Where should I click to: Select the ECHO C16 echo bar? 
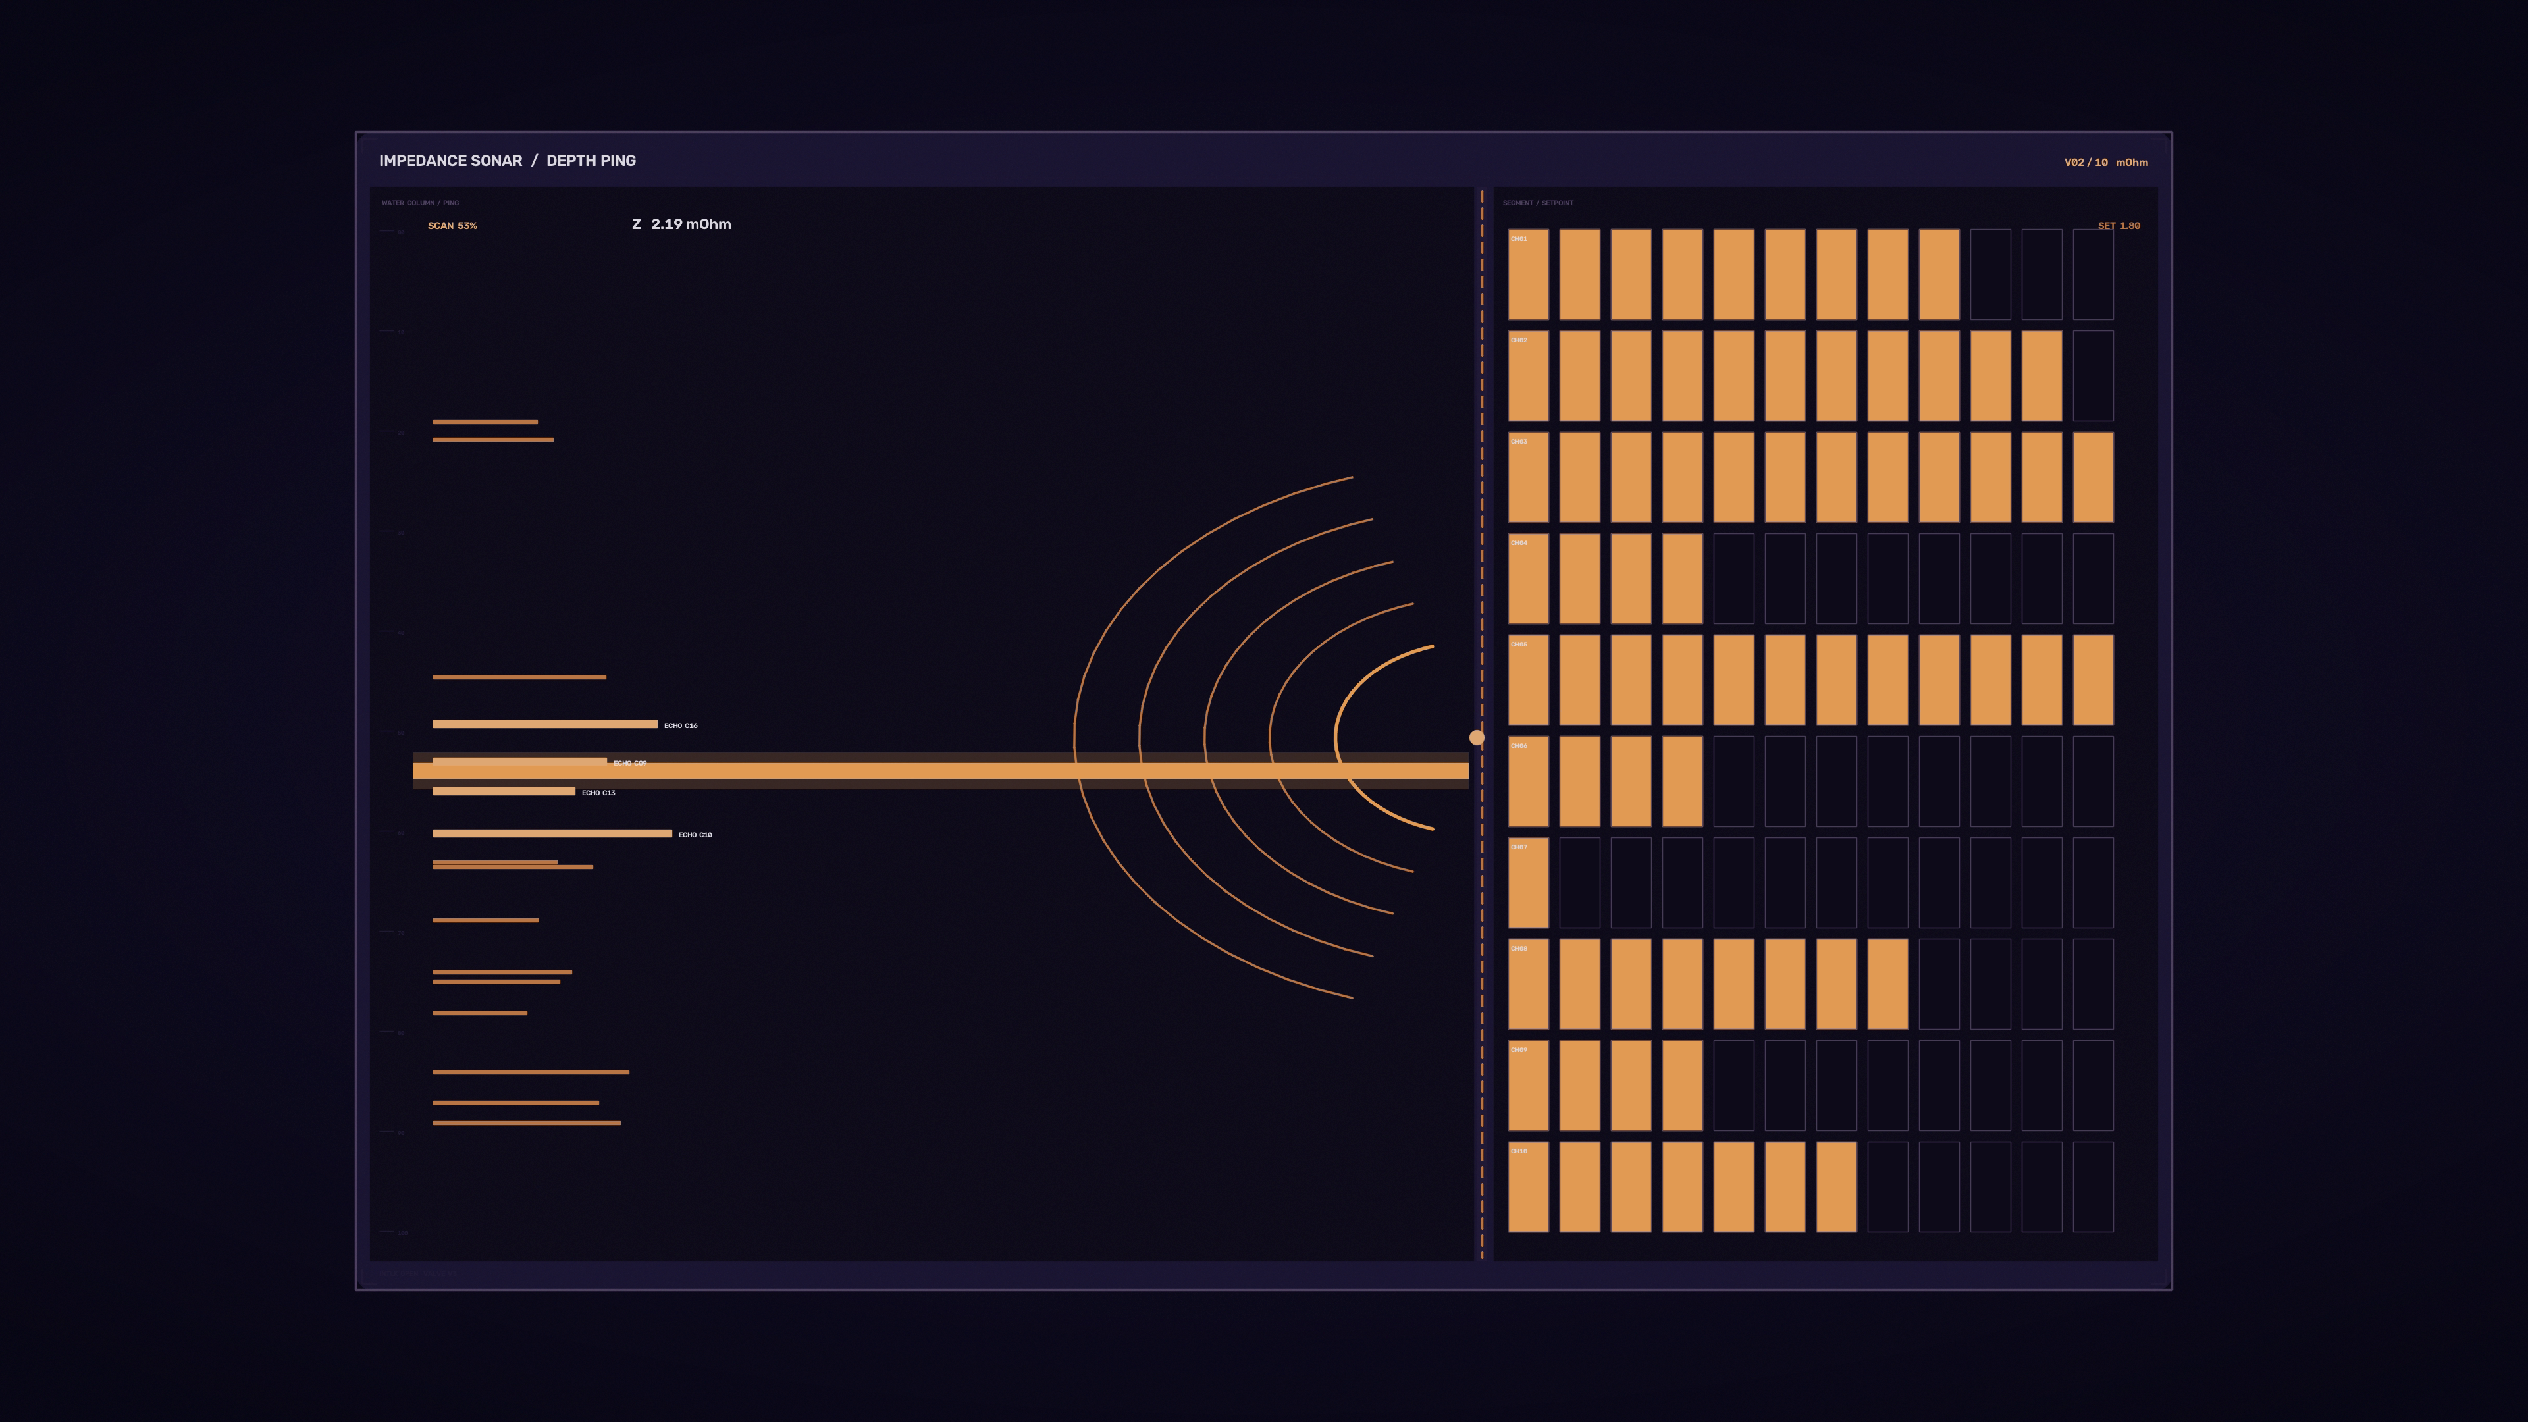544,724
